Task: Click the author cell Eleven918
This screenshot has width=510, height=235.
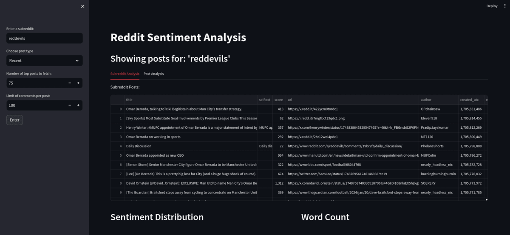Action: 438,119
